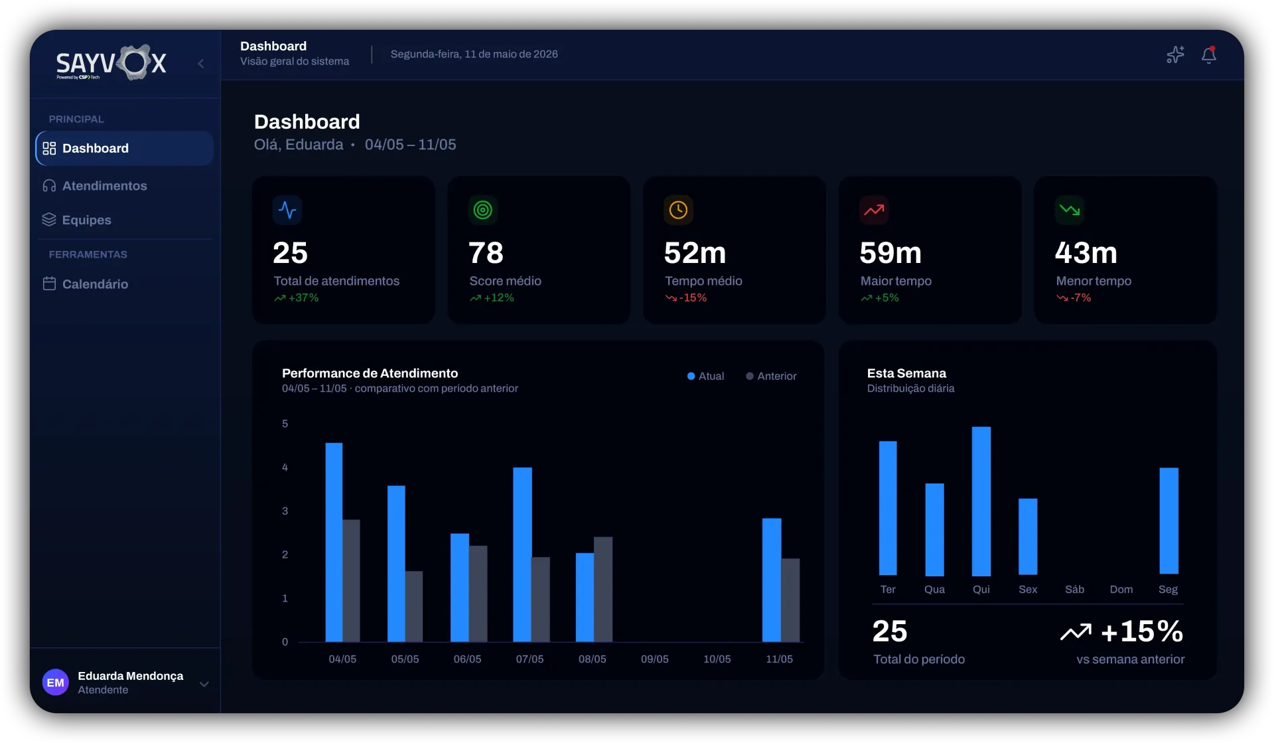Toggle the Atual series in chart legend
Viewport: 1274px width, 743px height.
[x=705, y=376]
